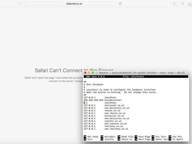The width and height of the screenshot is (192, 144).
Task: Click the Safari Can't Connect heading
Action: pos(58,70)
